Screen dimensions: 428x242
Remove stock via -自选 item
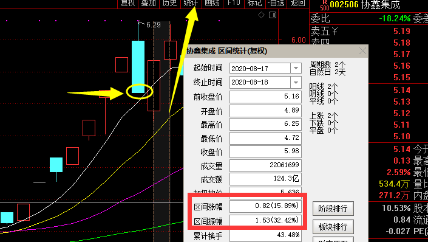[276, 3]
